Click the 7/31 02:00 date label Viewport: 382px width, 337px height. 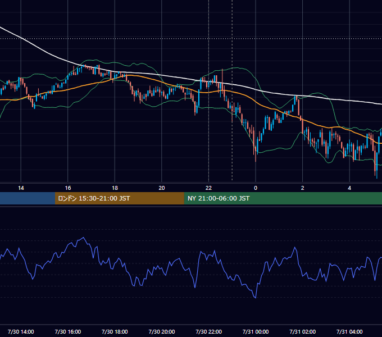[303, 331]
